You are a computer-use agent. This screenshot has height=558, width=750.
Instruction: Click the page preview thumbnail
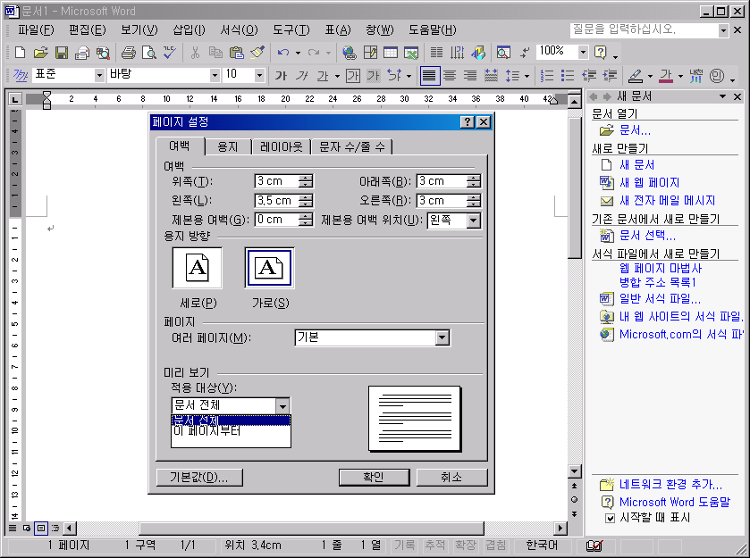pos(414,419)
